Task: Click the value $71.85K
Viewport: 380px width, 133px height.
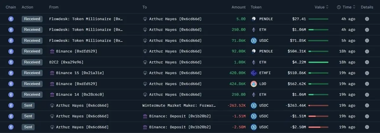Action: 298,40
